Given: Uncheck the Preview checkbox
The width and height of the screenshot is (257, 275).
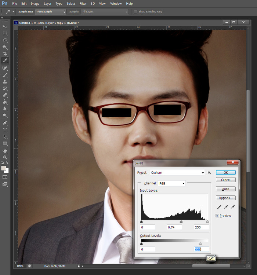Looking at the screenshot, I should 217,216.
